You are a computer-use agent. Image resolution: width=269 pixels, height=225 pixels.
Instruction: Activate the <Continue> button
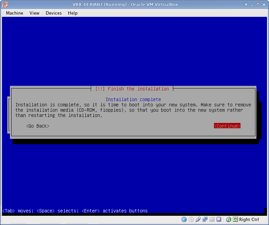click(227, 126)
